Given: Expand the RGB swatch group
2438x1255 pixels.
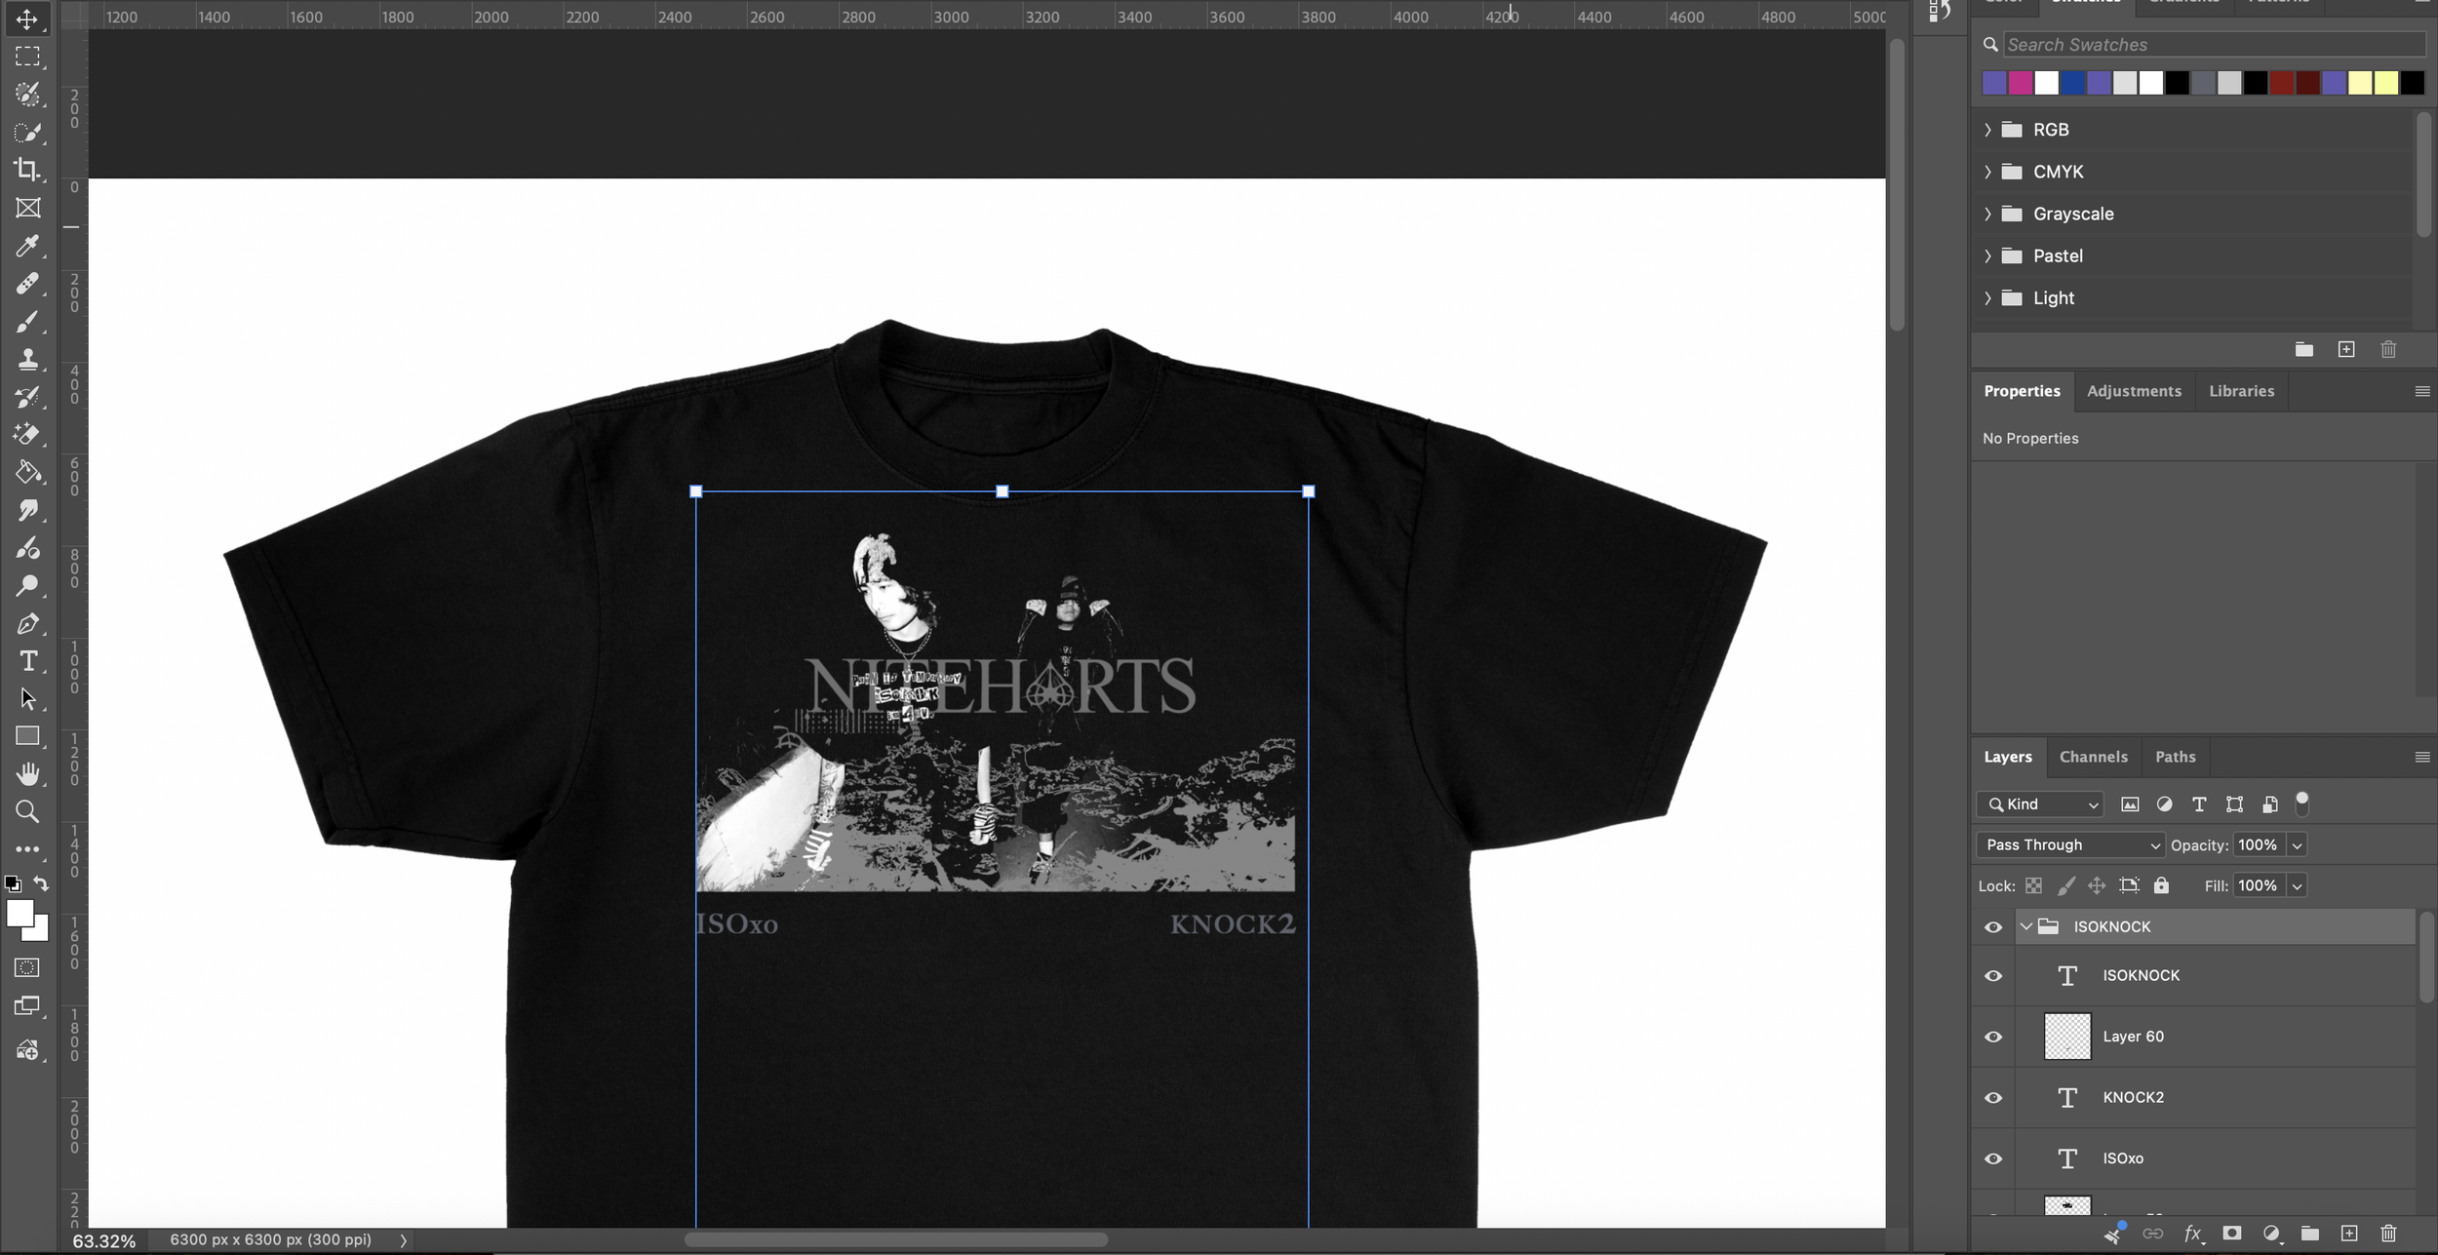Looking at the screenshot, I should click(1987, 130).
